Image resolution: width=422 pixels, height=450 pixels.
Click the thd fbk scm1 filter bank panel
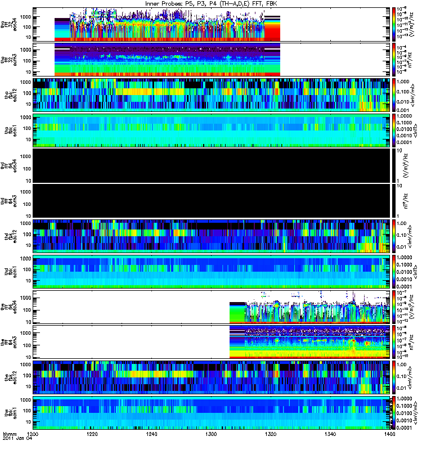212,272
